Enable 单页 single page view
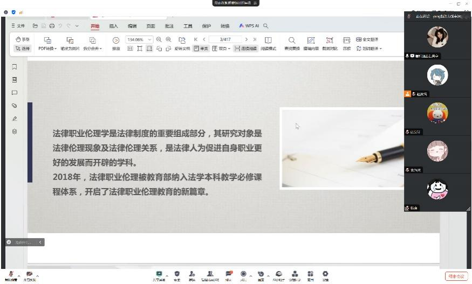472x284 pixels. coord(201,49)
